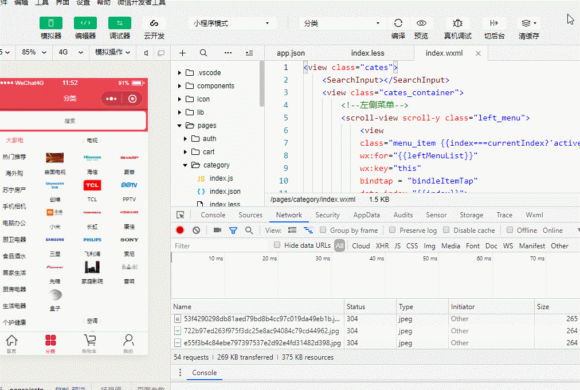Close the index.wxml tab
580x390 pixels.
[479, 53]
